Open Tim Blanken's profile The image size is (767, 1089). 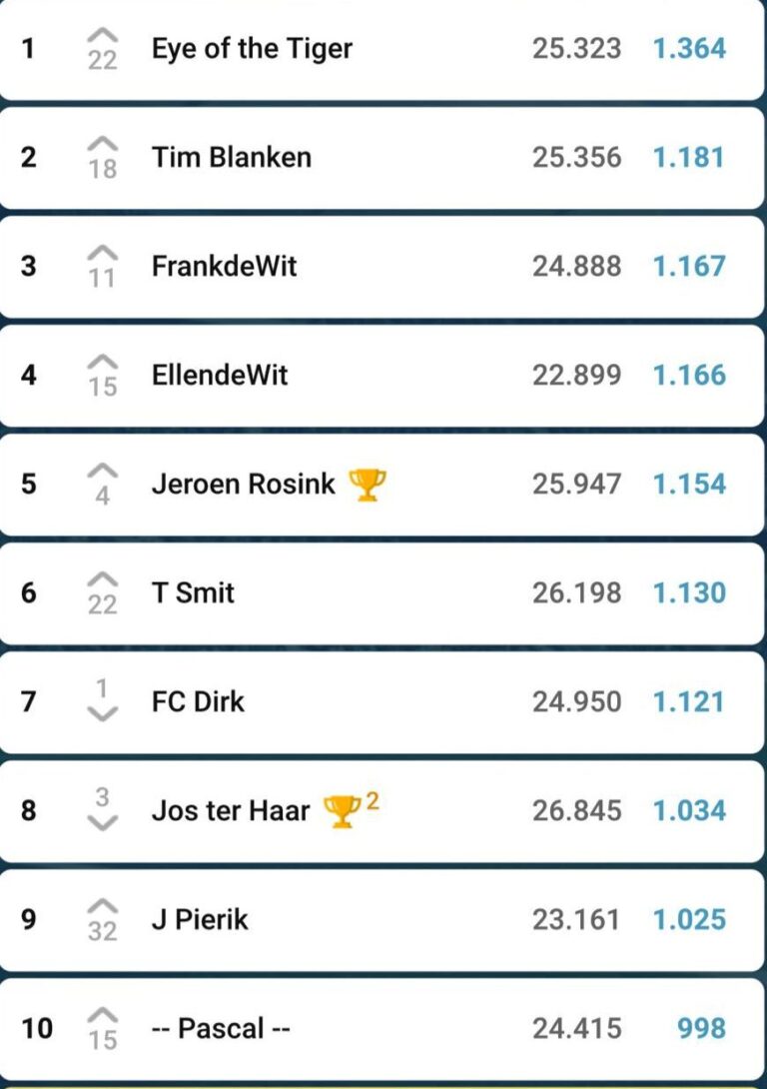tap(232, 157)
